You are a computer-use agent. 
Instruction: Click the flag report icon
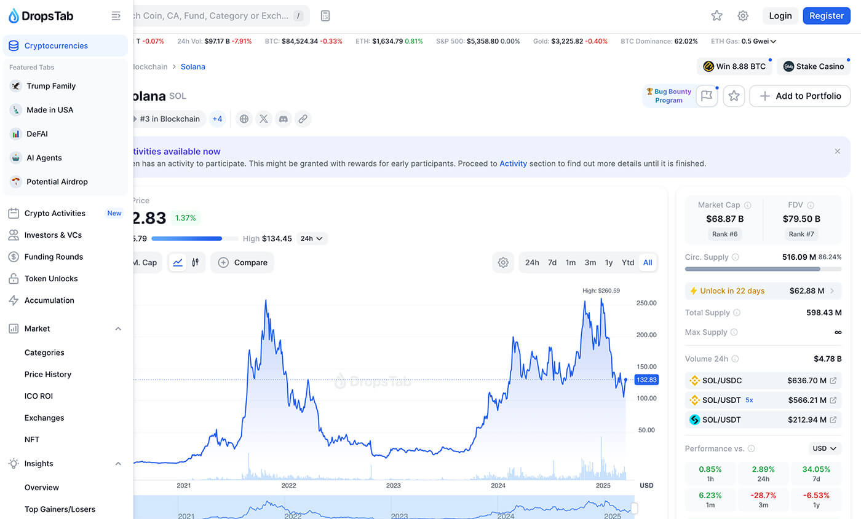tap(707, 96)
